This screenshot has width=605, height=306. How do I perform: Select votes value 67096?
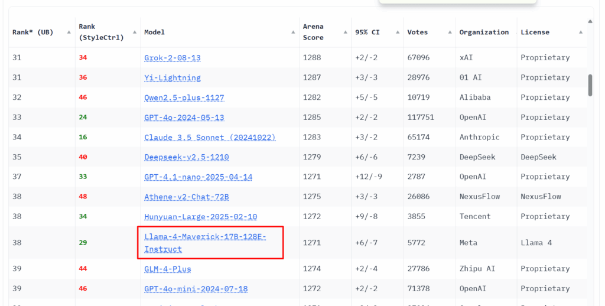(418, 57)
